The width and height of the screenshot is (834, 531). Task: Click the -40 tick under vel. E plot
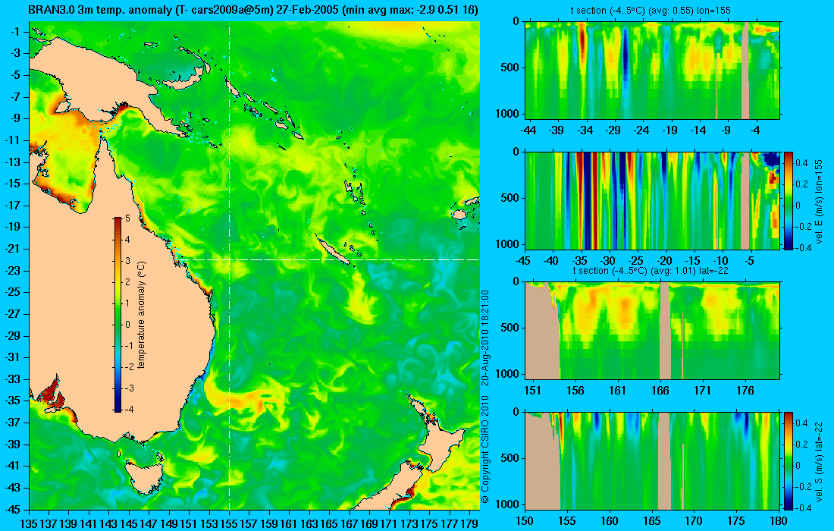pyautogui.click(x=551, y=261)
